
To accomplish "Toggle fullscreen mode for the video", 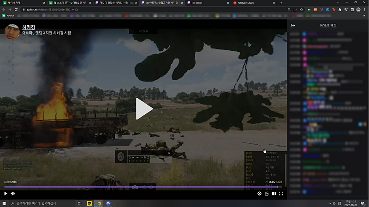I will [x=281, y=194].
